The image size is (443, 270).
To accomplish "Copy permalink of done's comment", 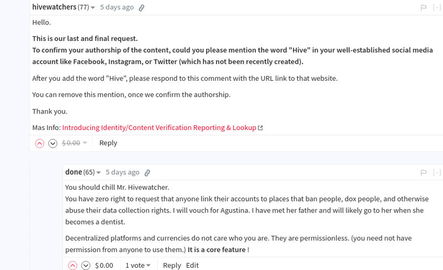I will tap(147, 173).
